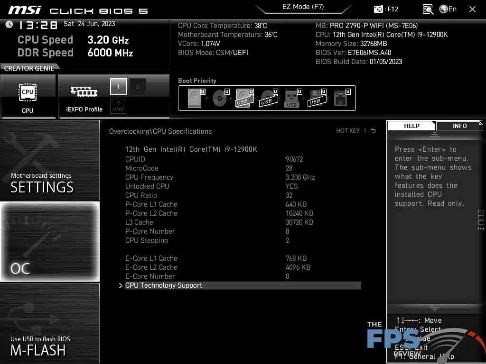Go back using the return arrow icon

pyautogui.click(x=374, y=131)
